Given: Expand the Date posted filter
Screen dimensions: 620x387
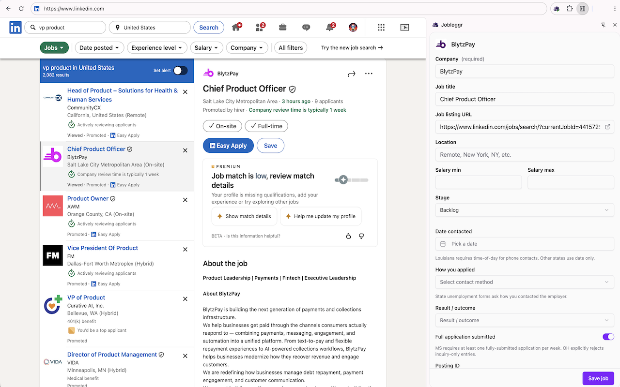Looking at the screenshot, I should coord(99,47).
